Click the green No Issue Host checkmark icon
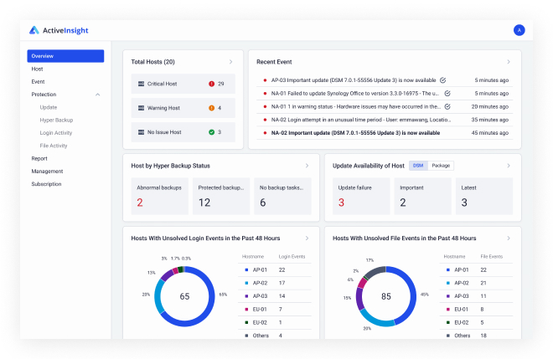The width and height of the screenshot is (553, 359). pos(211,132)
